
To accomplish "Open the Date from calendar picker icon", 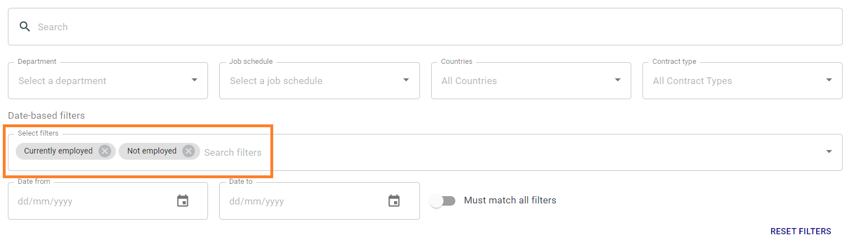I will 183,201.
